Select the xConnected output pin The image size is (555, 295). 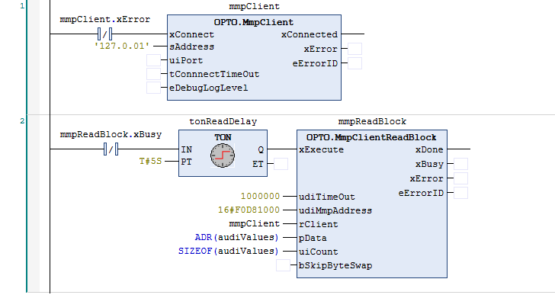click(x=310, y=34)
